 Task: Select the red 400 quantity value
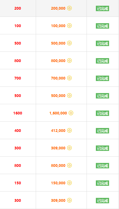point(18,130)
